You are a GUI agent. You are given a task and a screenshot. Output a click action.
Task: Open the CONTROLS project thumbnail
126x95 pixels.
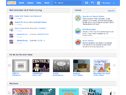tap(41, 66)
